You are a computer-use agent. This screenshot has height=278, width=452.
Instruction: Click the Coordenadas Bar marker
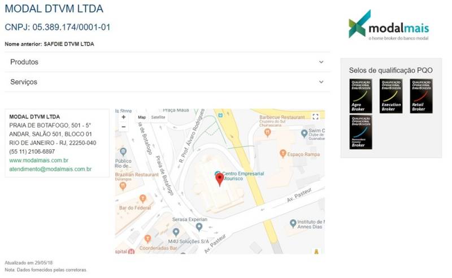pyautogui.click(x=147, y=239)
